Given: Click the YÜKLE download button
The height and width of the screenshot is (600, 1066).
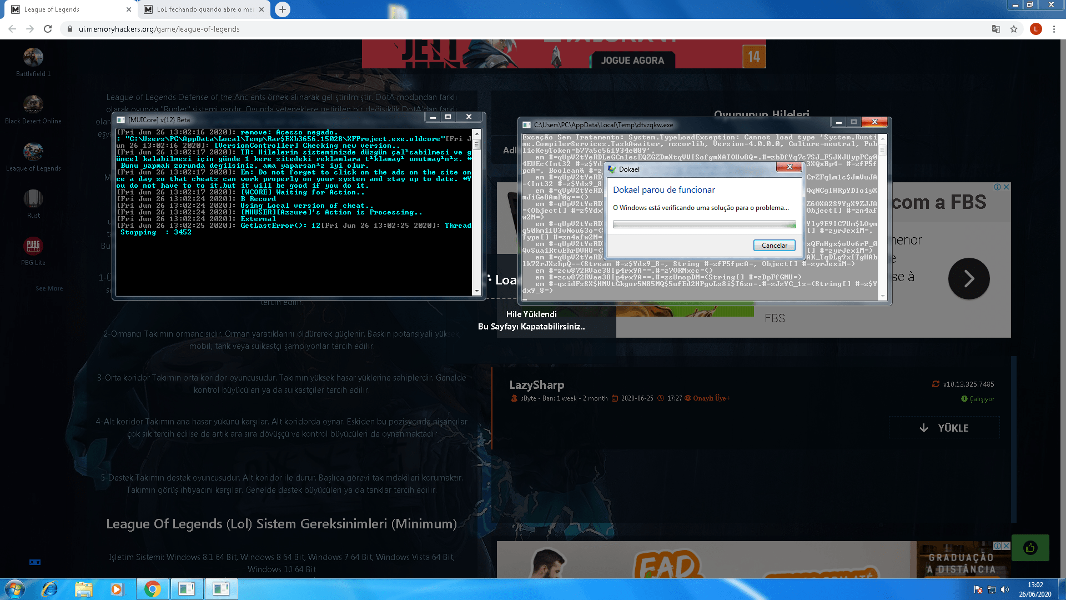Looking at the screenshot, I should (x=944, y=428).
